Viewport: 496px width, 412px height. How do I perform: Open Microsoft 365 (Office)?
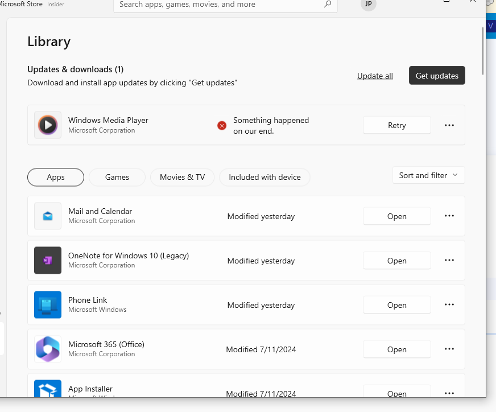click(396, 349)
